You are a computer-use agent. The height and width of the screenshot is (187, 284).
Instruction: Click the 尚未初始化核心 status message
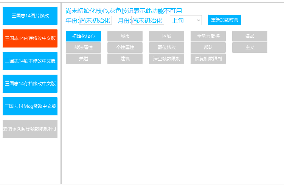click(x=124, y=11)
